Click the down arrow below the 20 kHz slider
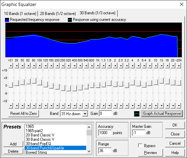187x158 pixels. 173,106
